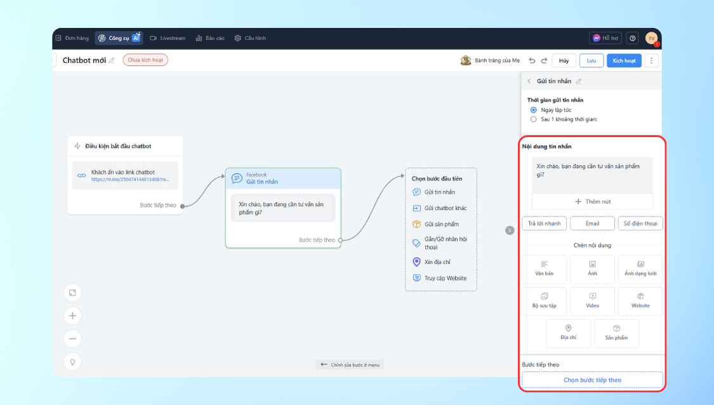Select the Ngay lập tức radio option
The height and width of the screenshot is (405, 714).
pos(533,110)
